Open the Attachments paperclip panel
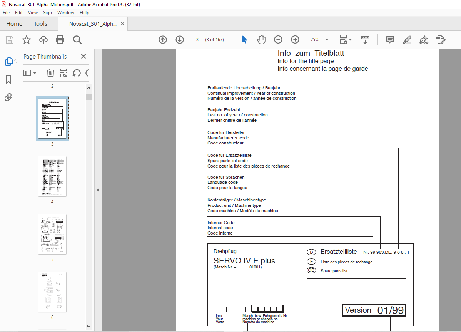 (x=8, y=97)
